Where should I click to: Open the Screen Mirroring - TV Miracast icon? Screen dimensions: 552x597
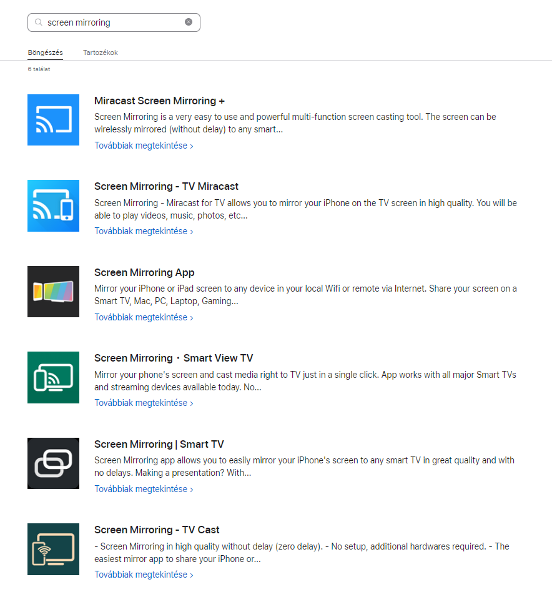53,205
